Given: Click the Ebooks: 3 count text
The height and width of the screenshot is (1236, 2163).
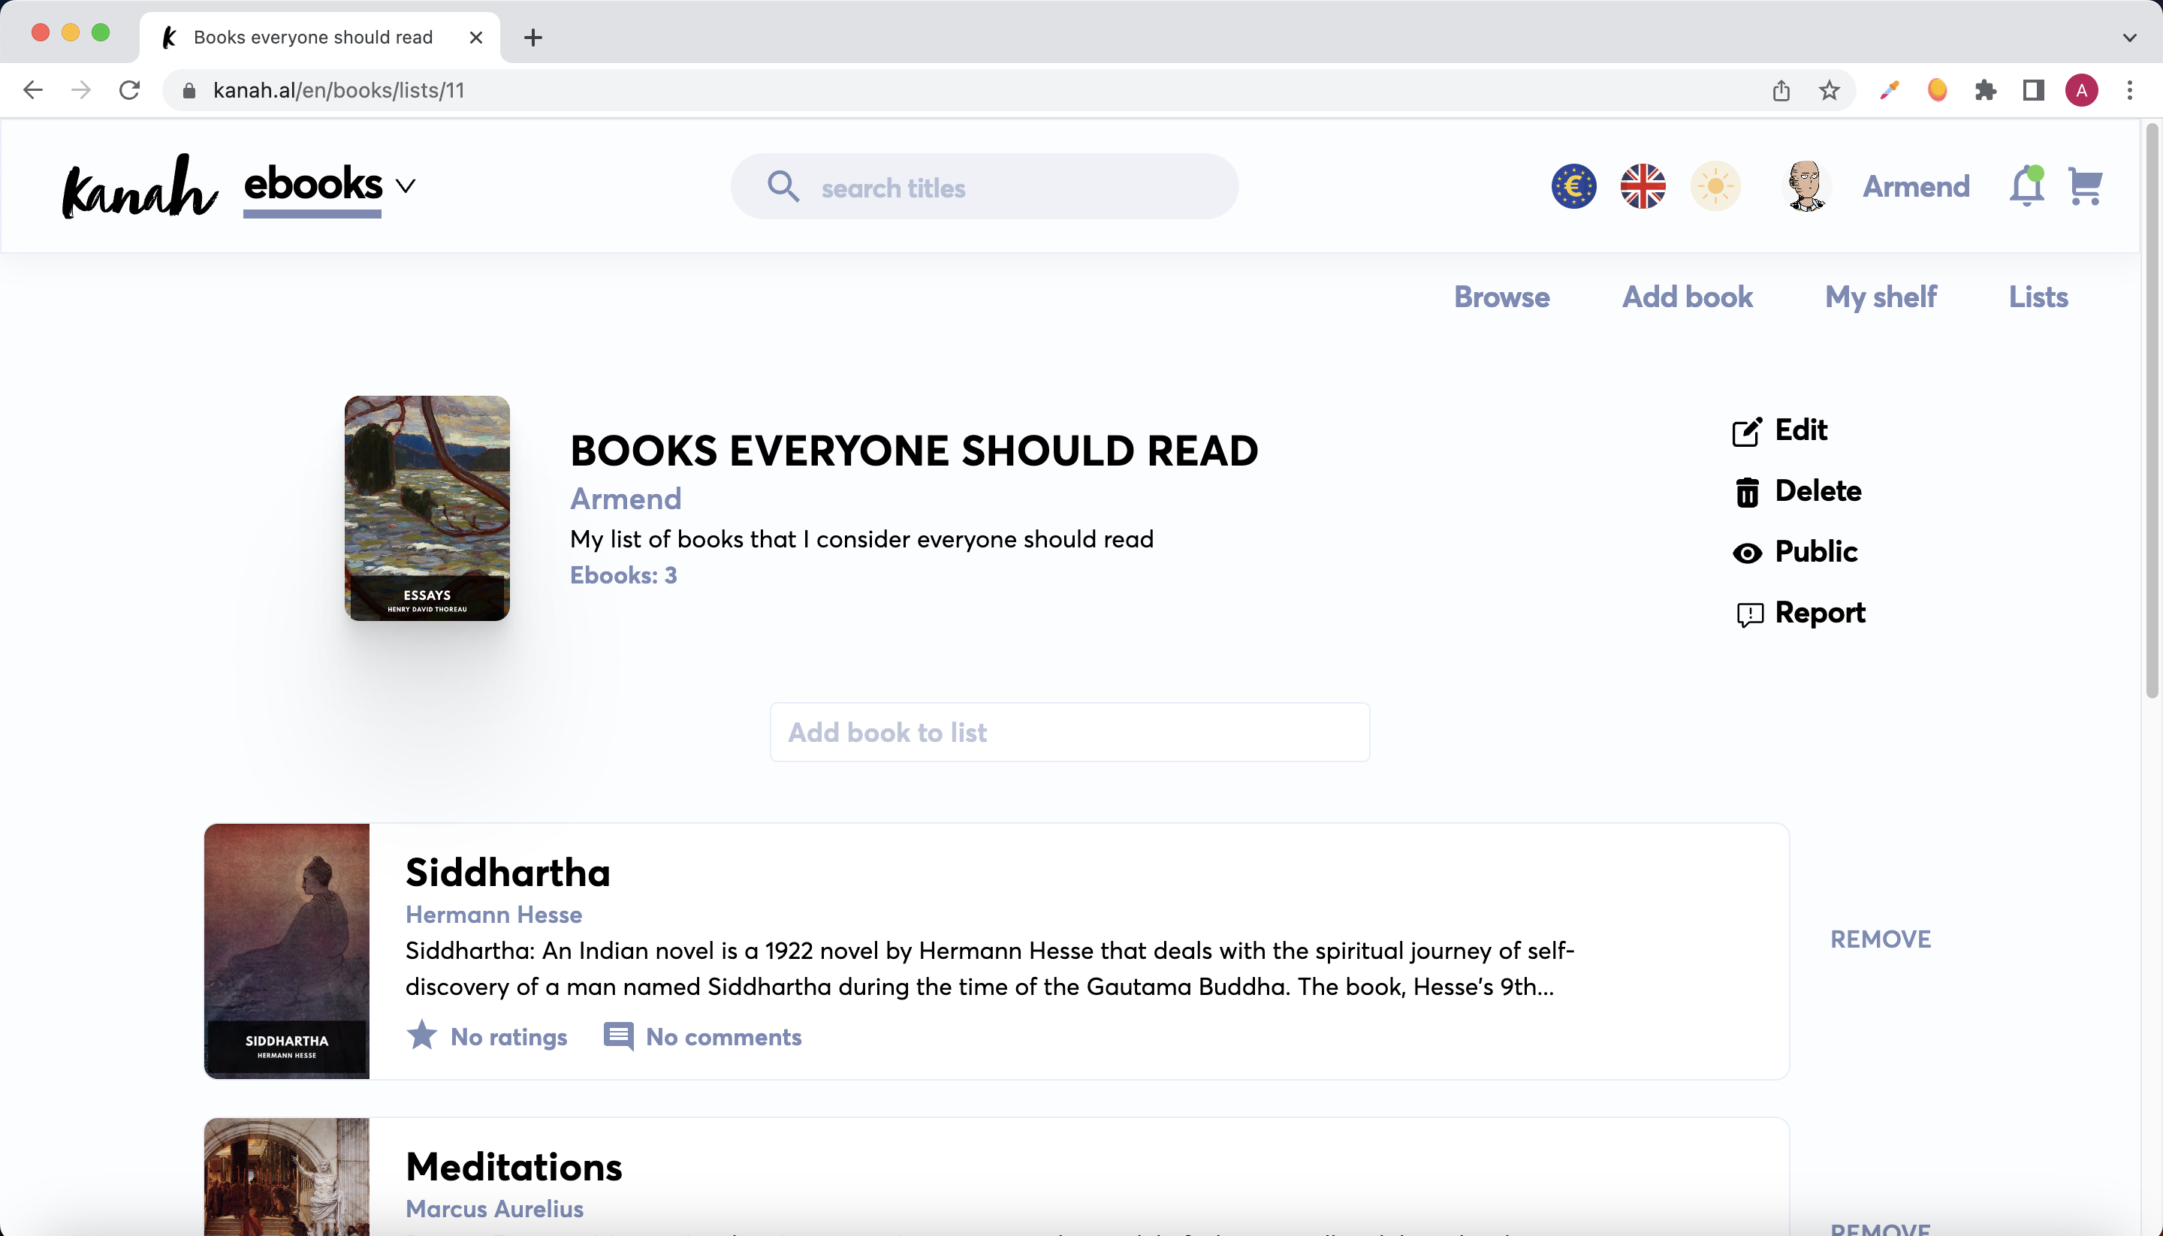Looking at the screenshot, I should coord(623,574).
